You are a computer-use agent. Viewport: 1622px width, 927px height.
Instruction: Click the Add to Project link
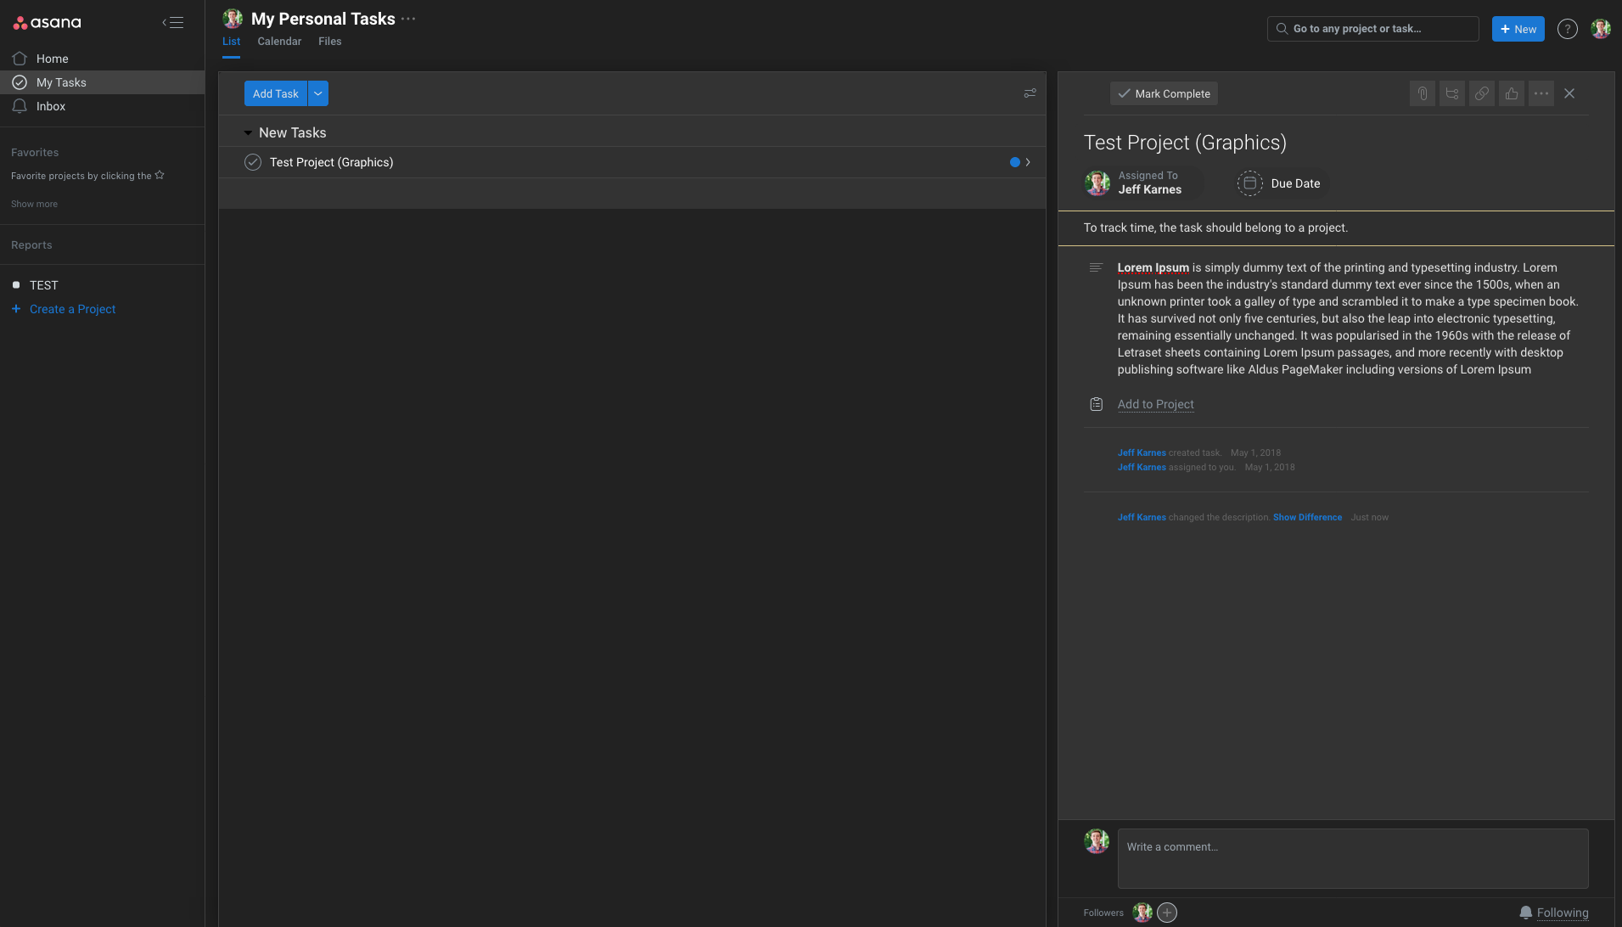[x=1155, y=404]
